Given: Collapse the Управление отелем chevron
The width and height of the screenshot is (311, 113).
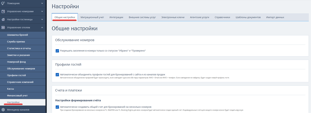Looking at the screenshot, I should (42, 27).
